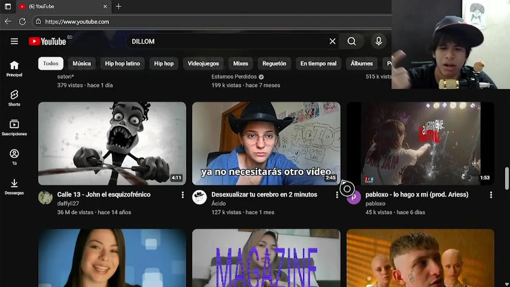This screenshot has height=287, width=510.
Task: Start voice search with microphone
Action: click(379, 41)
